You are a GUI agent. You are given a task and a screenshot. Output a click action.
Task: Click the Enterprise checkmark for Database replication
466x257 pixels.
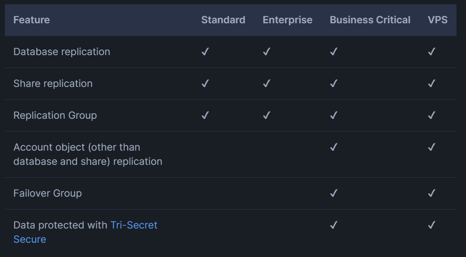267,52
